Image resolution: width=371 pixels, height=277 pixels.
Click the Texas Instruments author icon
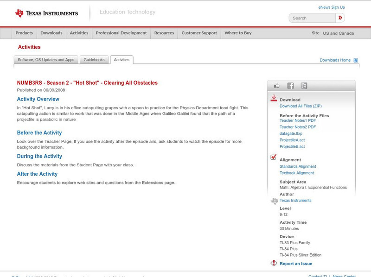(x=274, y=201)
